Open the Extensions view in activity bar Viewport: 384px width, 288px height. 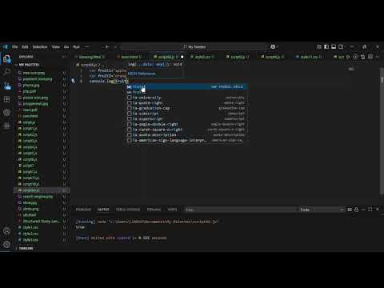click(7, 99)
